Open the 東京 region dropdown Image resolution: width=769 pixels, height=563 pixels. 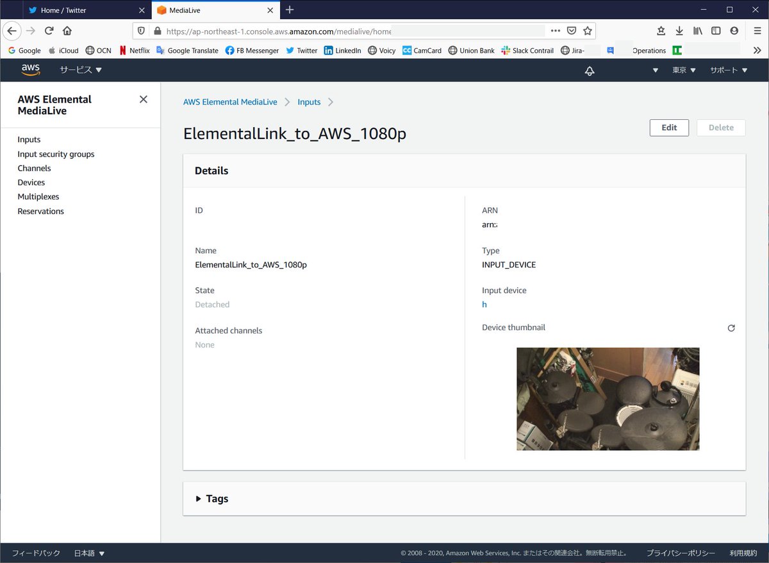point(684,71)
